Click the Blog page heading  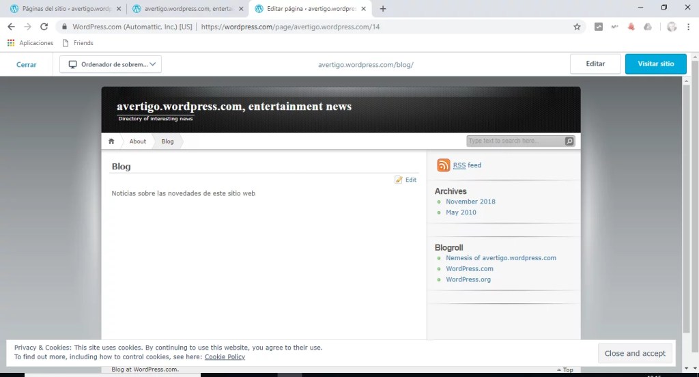[121, 167]
